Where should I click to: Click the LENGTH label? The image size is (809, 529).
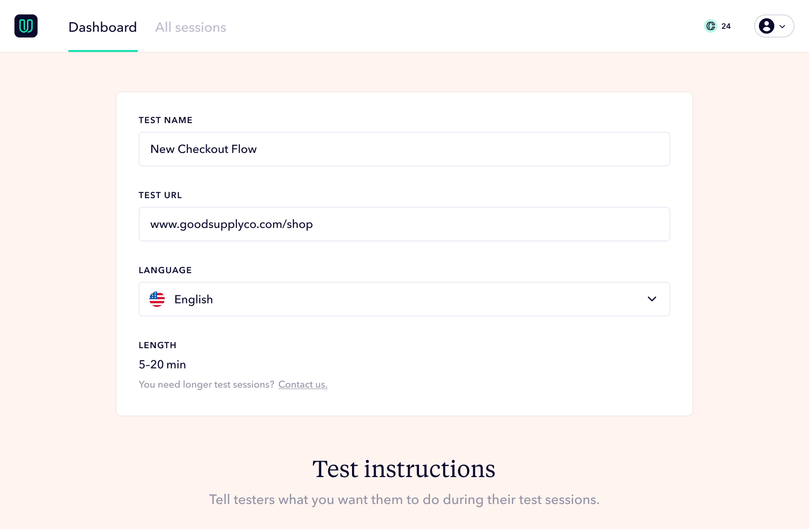pos(157,345)
